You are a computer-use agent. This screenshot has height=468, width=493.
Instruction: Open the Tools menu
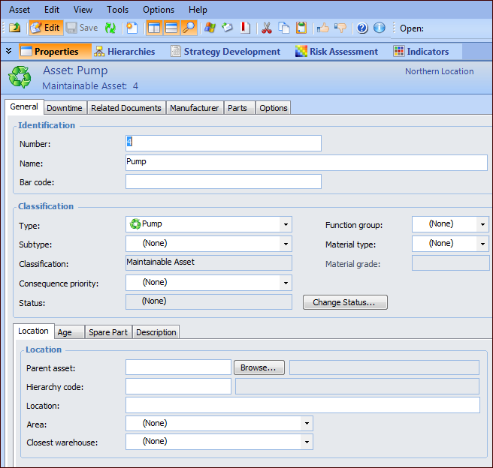tap(117, 10)
